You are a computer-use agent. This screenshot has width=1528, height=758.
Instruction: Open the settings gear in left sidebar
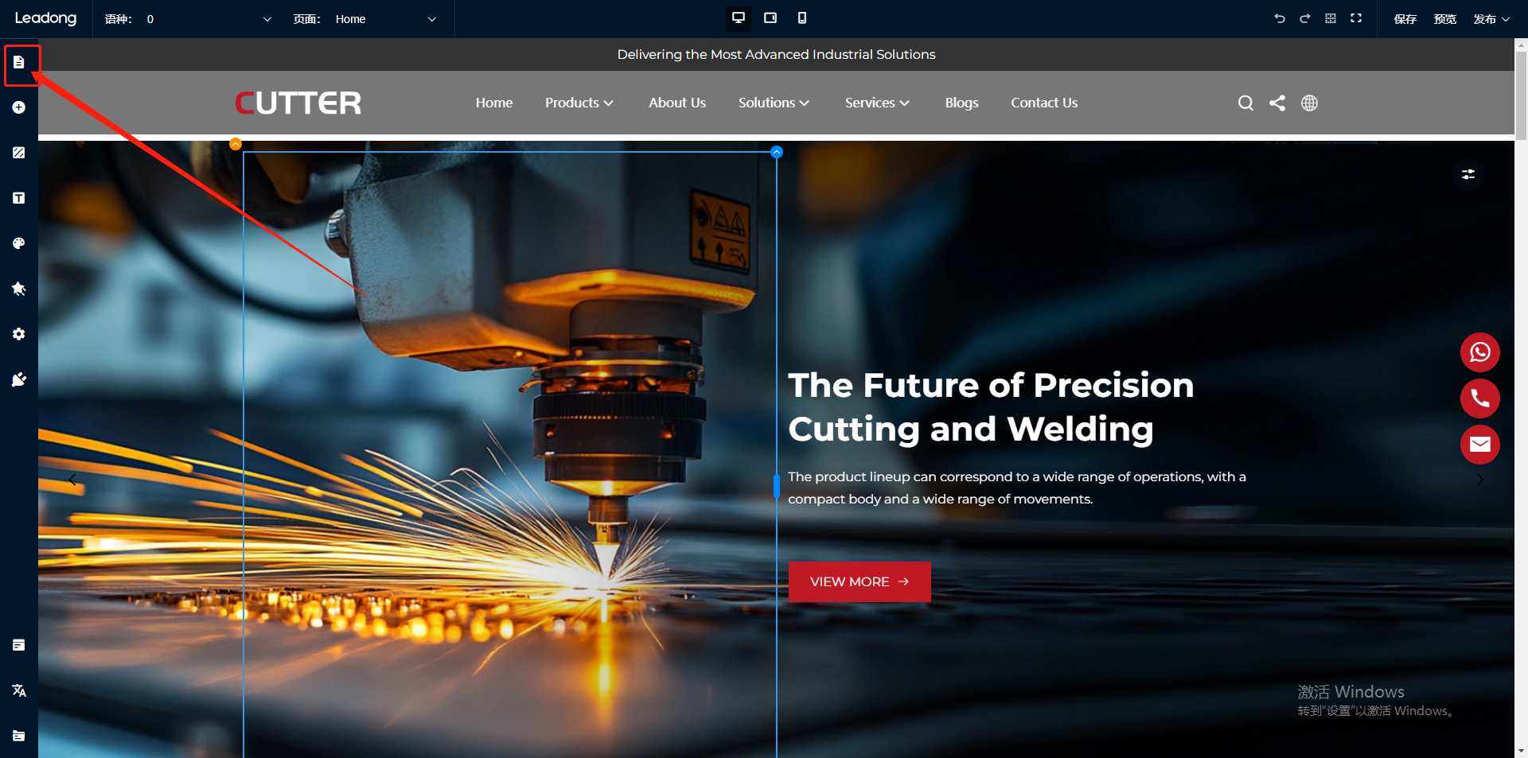tap(19, 334)
